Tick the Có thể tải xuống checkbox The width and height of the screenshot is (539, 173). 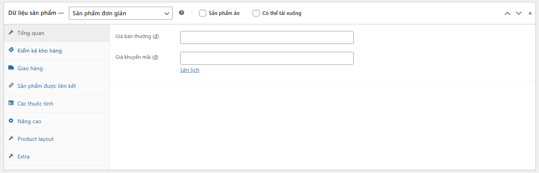(x=256, y=13)
